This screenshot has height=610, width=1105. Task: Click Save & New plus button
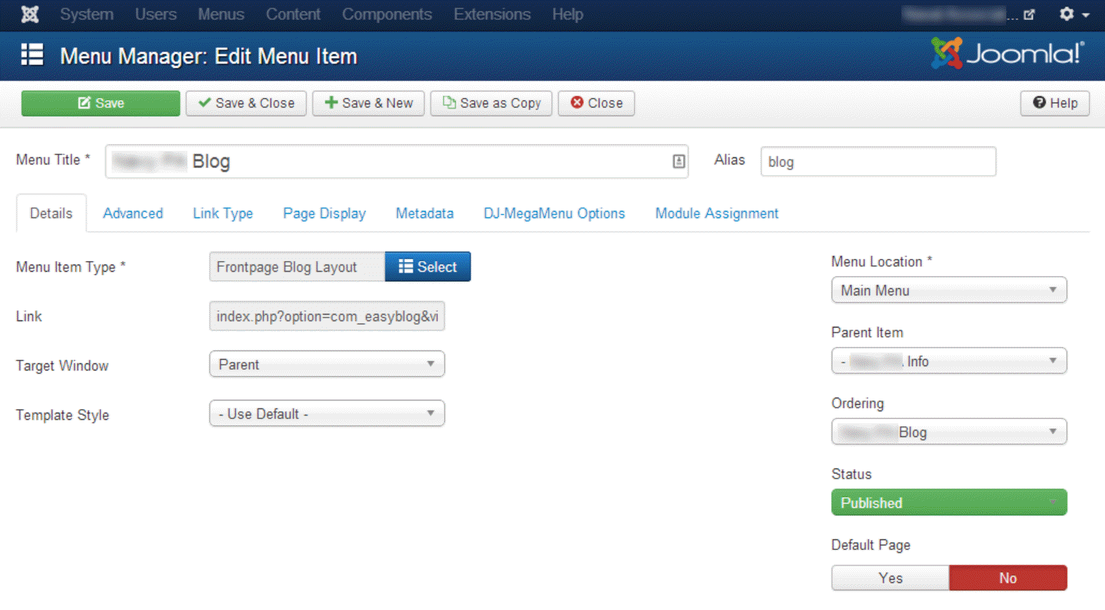[368, 103]
